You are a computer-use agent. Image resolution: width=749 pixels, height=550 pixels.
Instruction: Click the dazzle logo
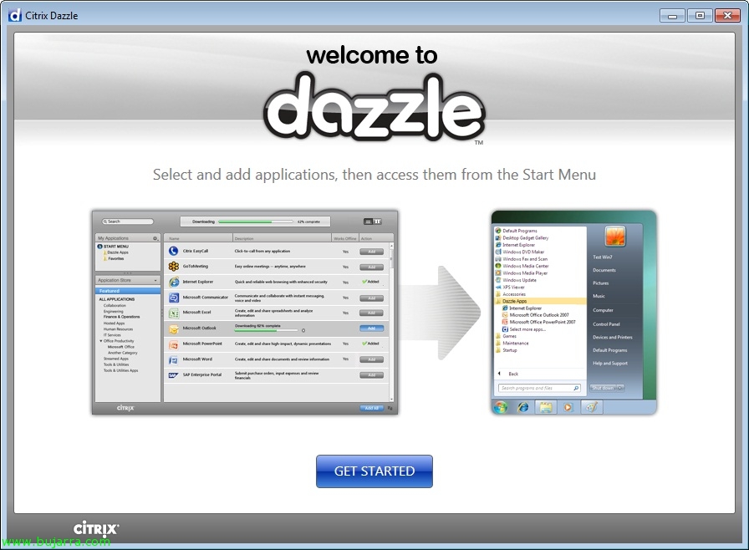(374, 108)
